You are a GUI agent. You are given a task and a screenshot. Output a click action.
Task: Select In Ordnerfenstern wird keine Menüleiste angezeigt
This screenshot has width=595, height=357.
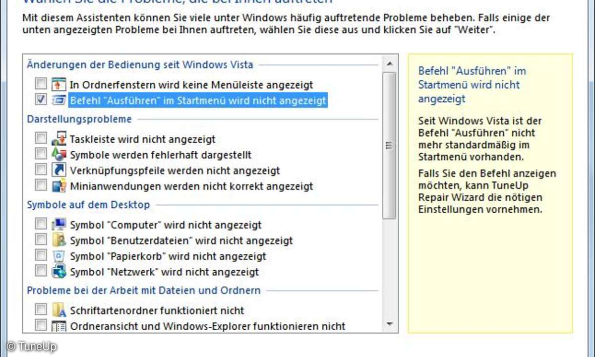[x=191, y=85]
